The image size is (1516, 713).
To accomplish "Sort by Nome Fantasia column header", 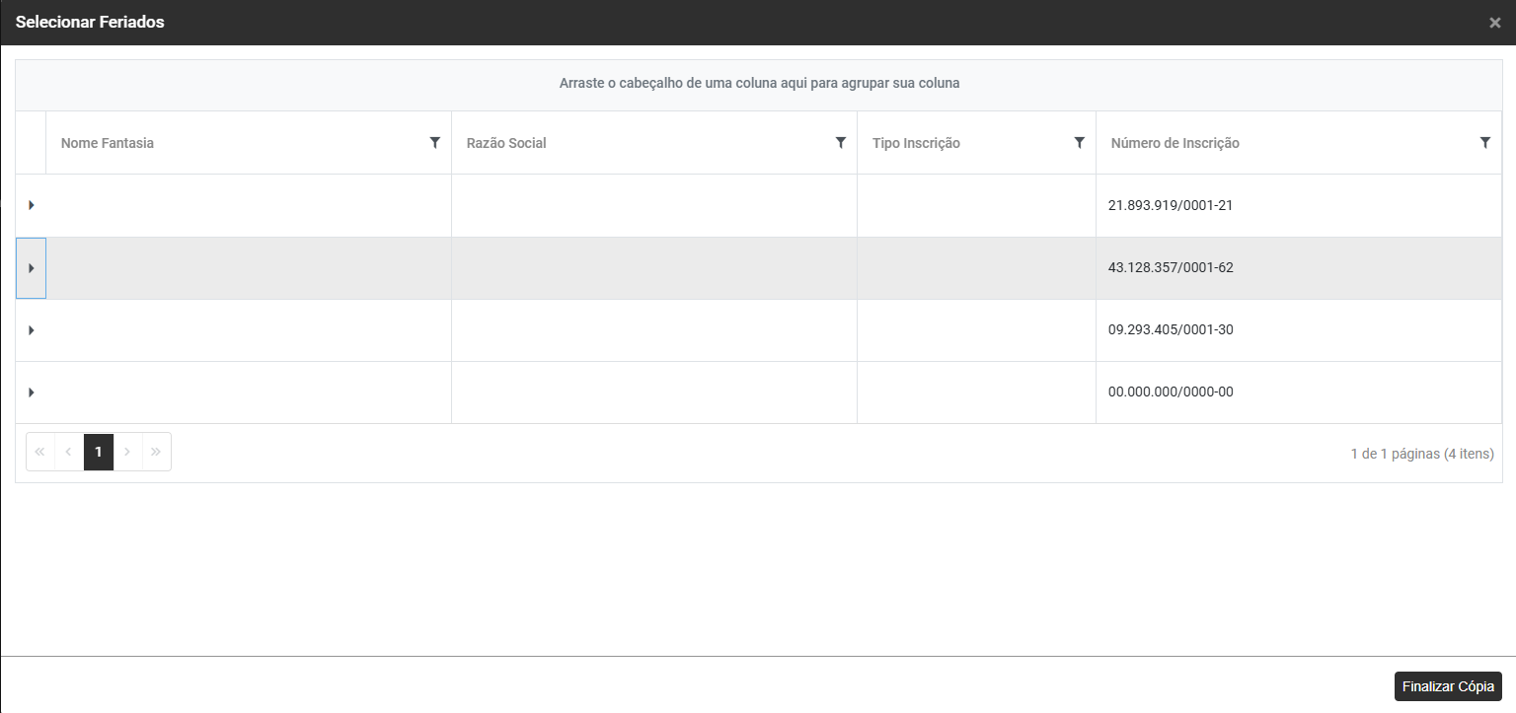I will click(x=108, y=143).
